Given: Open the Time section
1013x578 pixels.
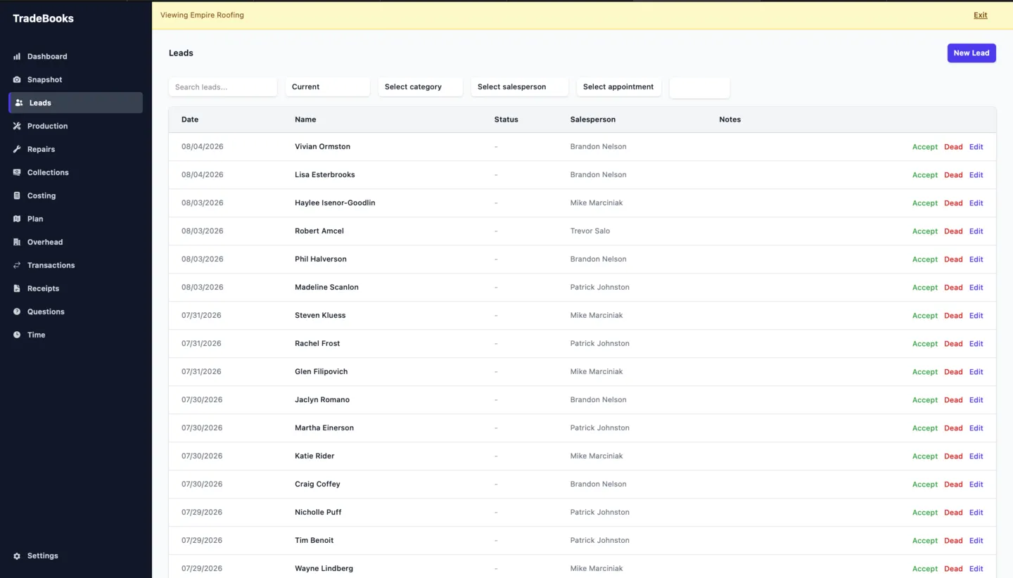Looking at the screenshot, I should 75,335.
